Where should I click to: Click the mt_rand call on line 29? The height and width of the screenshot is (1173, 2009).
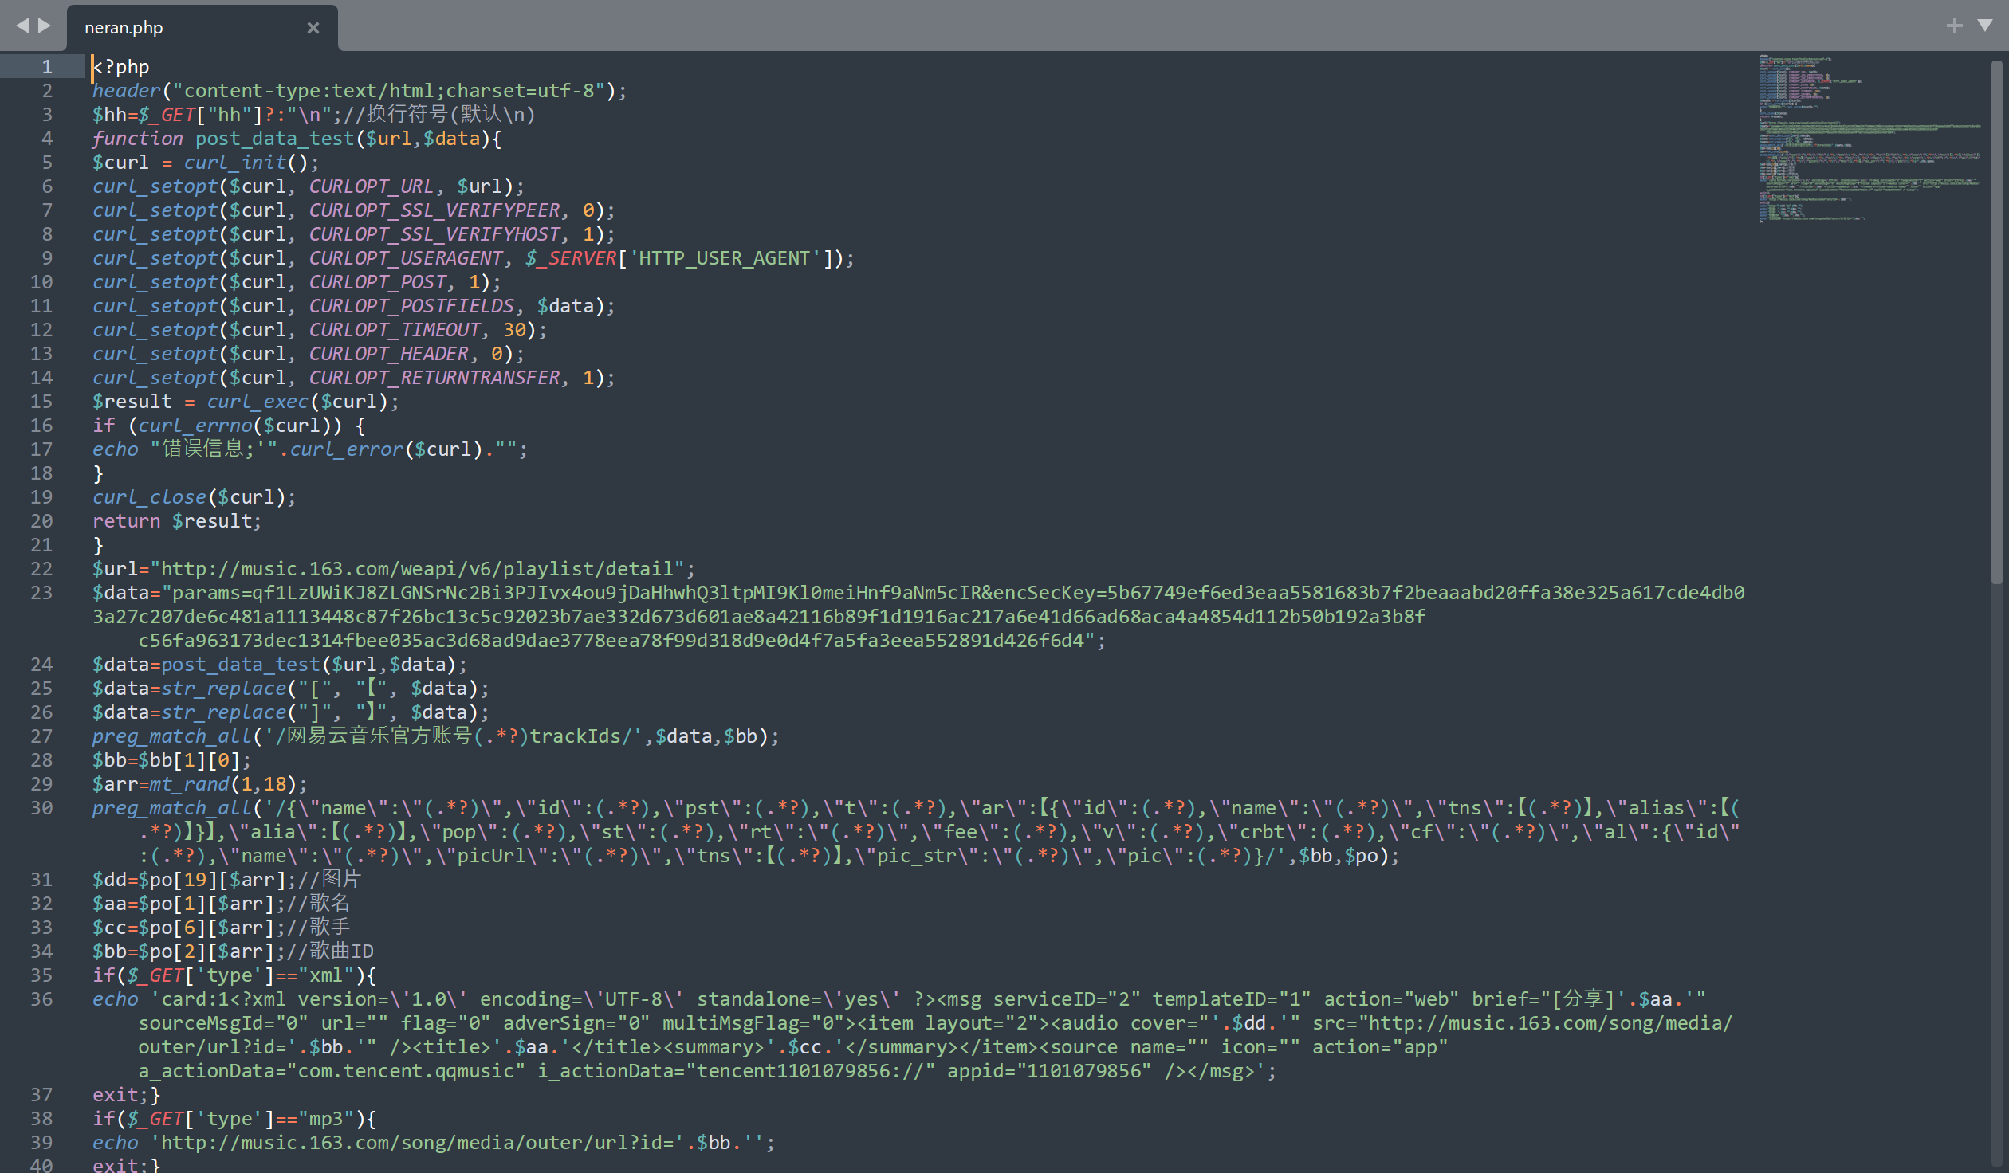[190, 784]
